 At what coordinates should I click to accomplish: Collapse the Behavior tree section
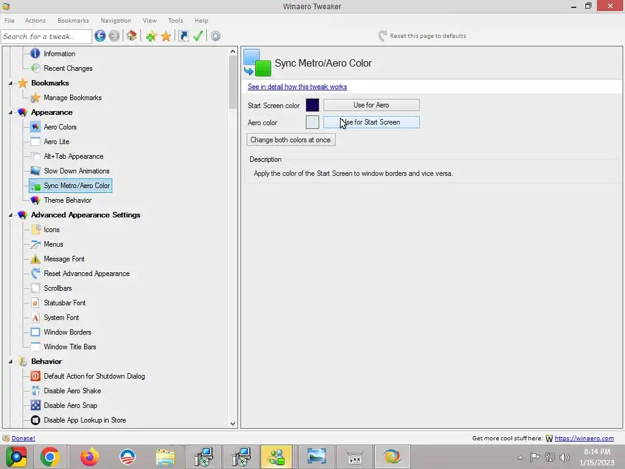(x=11, y=362)
